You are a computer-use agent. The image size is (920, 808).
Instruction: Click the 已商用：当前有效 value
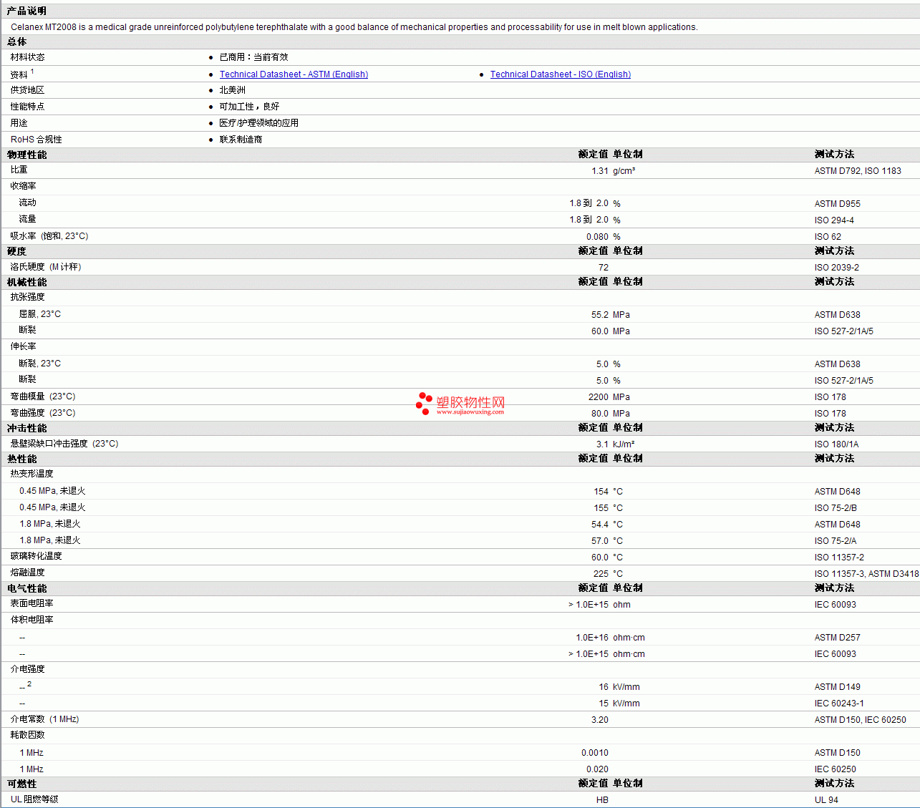(253, 57)
